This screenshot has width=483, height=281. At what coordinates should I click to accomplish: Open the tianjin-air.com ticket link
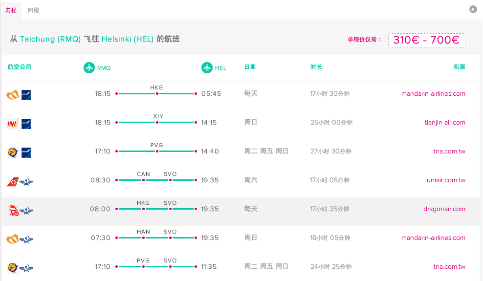[x=445, y=123]
